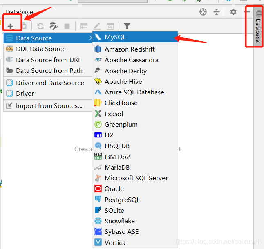264x249 pixels.
Task: Open the settings gear icon
Action: coord(233,12)
